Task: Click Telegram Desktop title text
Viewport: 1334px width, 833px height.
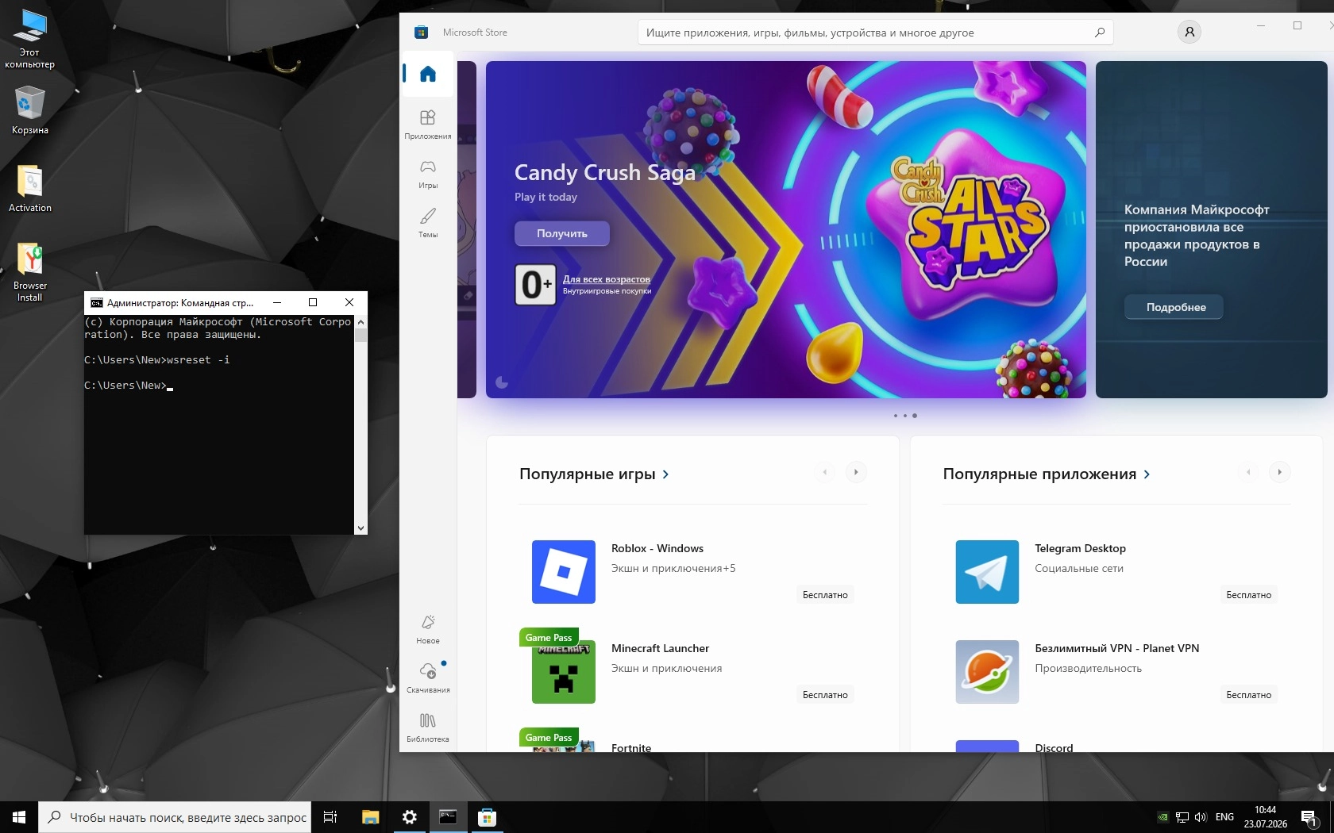Action: pos(1080,548)
